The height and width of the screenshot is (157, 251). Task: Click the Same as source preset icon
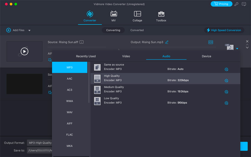(x=97, y=68)
